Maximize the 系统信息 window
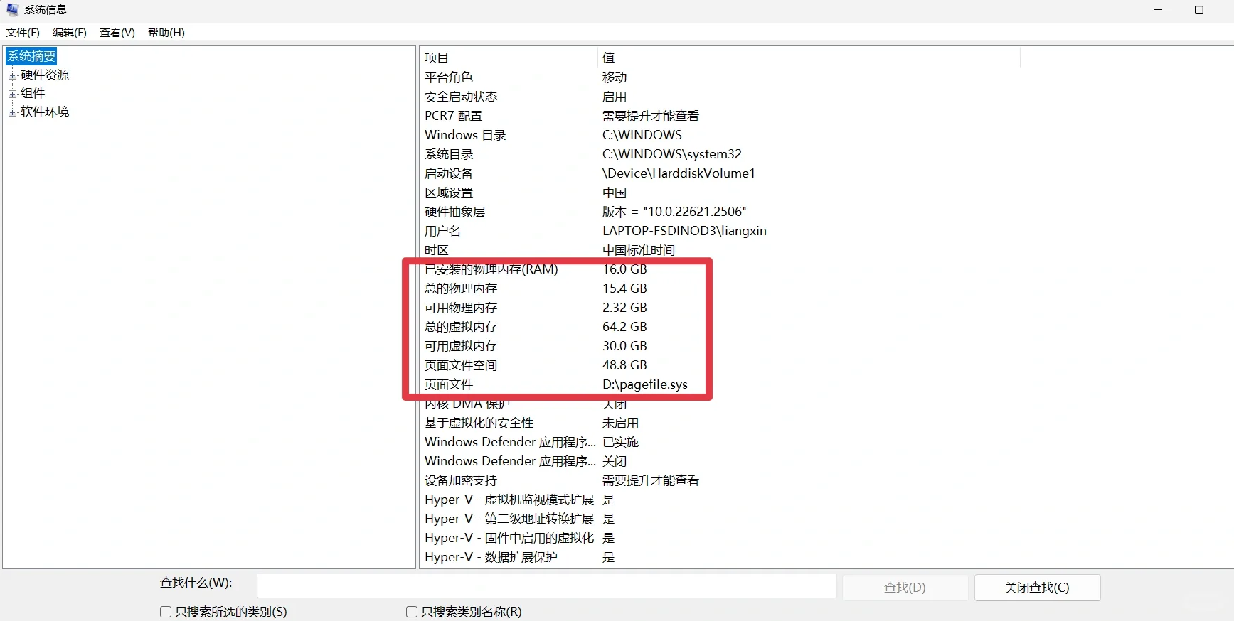The image size is (1234, 621). pyautogui.click(x=1199, y=10)
